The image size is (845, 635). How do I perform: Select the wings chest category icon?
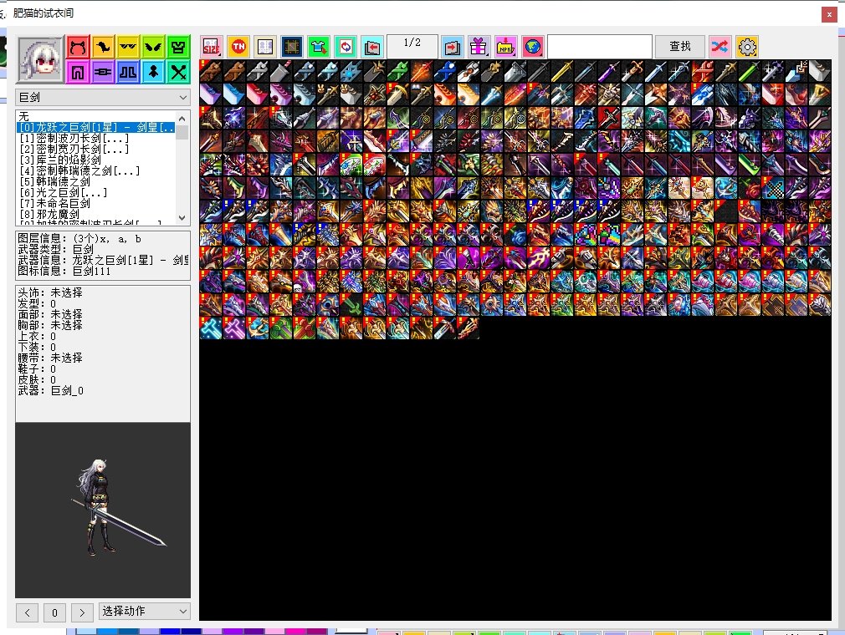point(153,48)
